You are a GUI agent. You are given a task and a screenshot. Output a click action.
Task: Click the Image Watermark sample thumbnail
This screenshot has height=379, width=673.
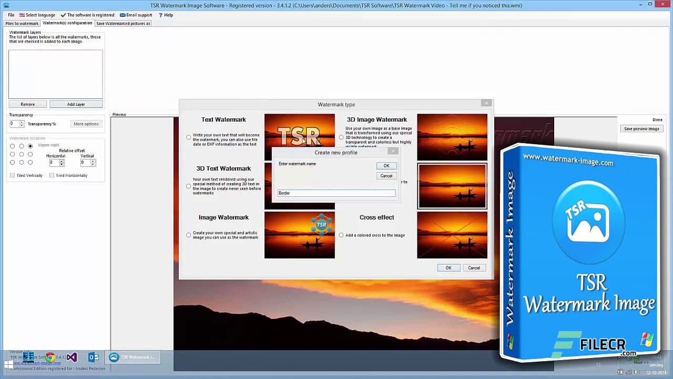(x=299, y=235)
